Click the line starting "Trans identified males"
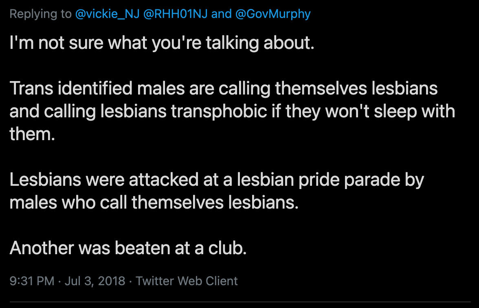 [x=223, y=88]
